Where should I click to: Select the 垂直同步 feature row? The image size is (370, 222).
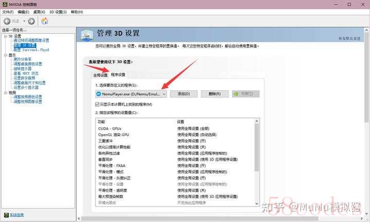tap(175, 159)
